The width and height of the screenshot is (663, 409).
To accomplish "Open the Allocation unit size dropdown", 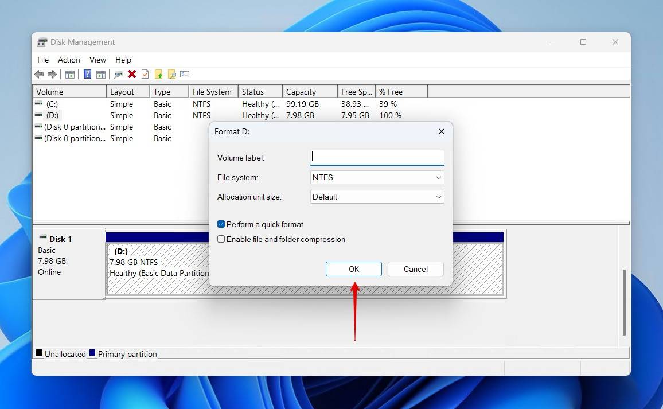I will coord(377,197).
